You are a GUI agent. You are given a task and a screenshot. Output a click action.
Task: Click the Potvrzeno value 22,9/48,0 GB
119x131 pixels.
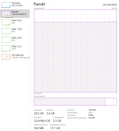(x=42, y=121)
